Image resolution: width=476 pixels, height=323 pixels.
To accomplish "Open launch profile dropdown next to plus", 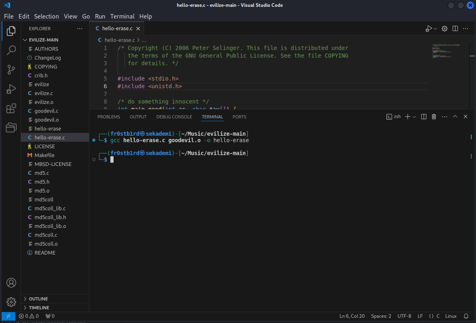I will point(414,117).
